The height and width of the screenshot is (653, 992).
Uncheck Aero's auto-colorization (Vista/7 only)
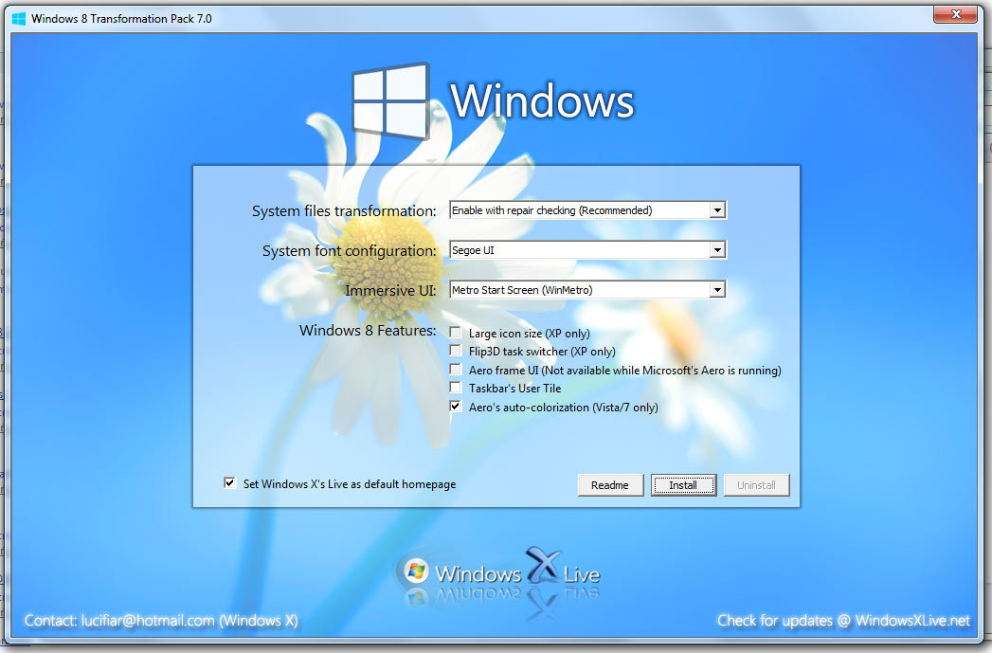pyautogui.click(x=456, y=407)
